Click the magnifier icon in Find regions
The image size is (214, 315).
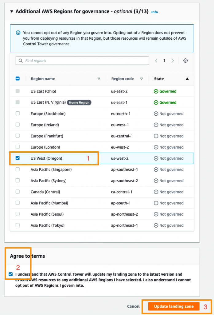point(21,61)
